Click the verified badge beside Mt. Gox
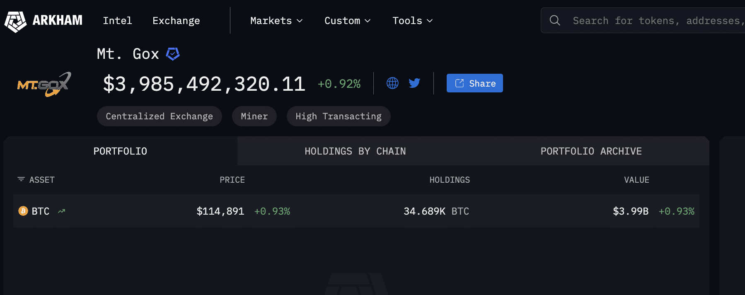Viewport: 745px width, 295px height. [173, 54]
